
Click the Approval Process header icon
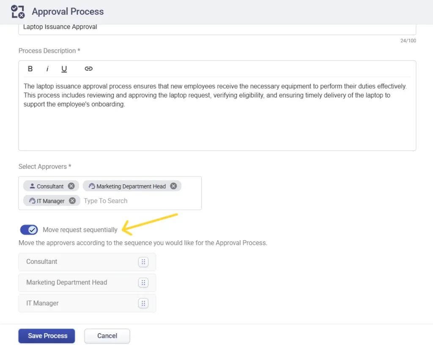(18, 11)
